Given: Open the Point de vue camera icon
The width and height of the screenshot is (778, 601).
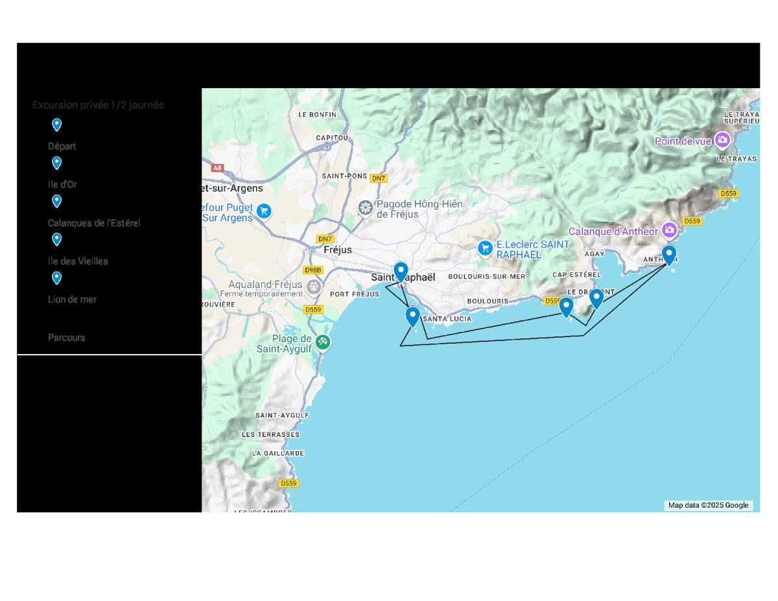Looking at the screenshot, I should [x=722, y=140].
